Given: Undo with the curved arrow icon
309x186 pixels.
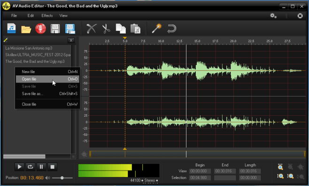Looking at the screenshot, I should [x=171, y=29].
